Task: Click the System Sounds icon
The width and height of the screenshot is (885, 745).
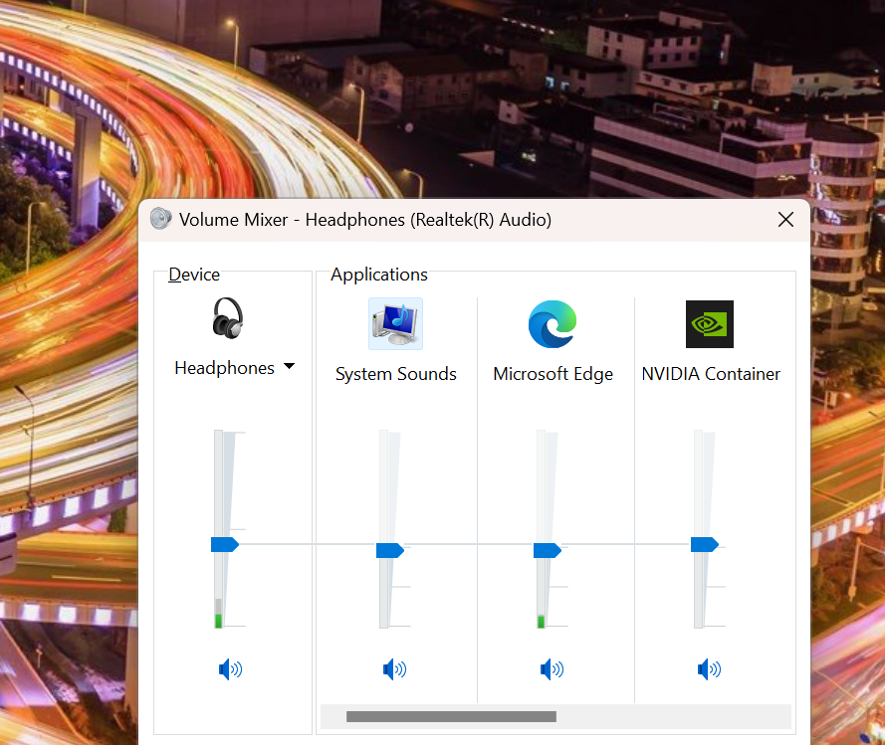Action: (x=395, y=323)
